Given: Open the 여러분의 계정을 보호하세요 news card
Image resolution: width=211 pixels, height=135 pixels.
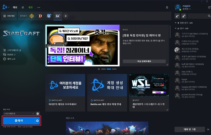Looking at the screenshot, I should (65, 93).
